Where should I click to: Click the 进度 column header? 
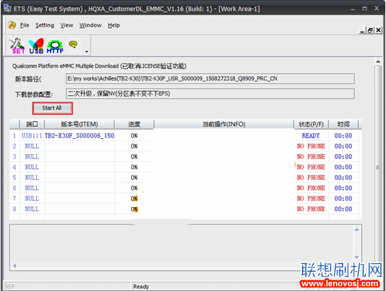click(134, 124)
